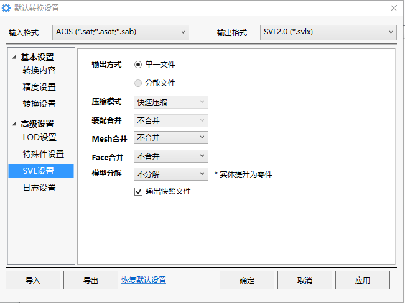Click the 导入 button
This screenshot has height=303, width=405.
(33, 280)
